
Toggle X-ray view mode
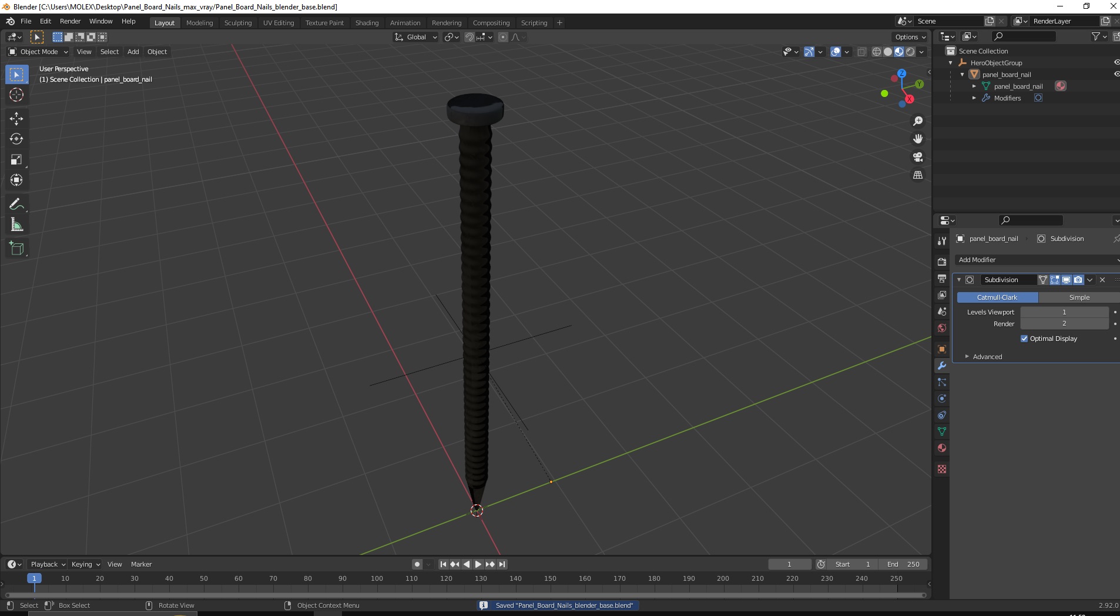point(861,52)
